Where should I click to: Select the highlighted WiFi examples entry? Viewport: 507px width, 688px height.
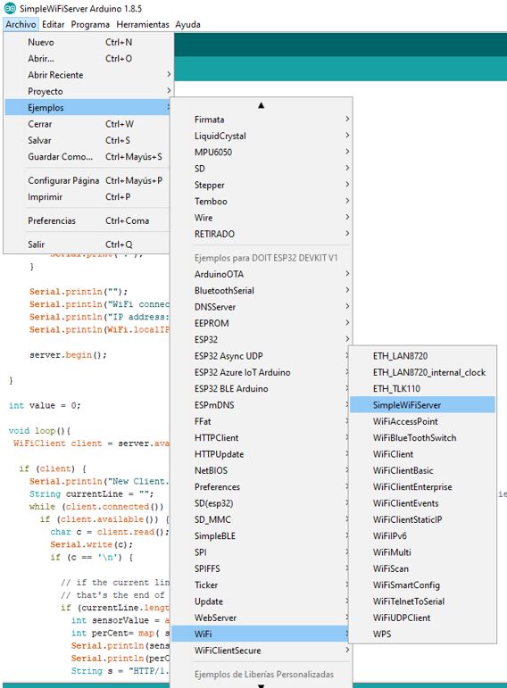coord(262,634)
